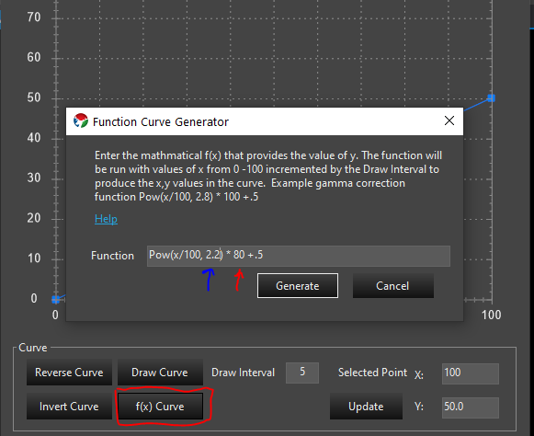
Task: Click the Reverse Curve button
Action: pos(69,373)
